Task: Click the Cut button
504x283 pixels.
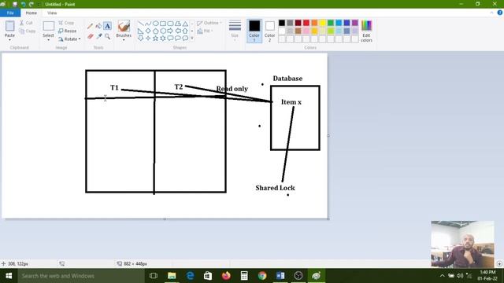Action: (26, 23)
